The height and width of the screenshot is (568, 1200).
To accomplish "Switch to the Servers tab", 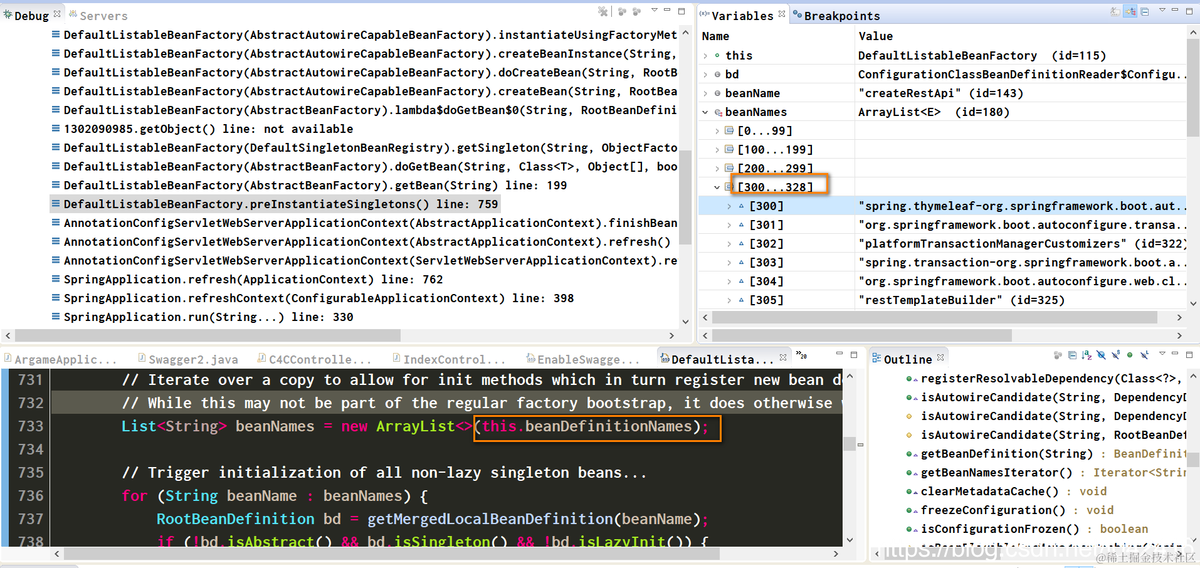I will [98, 16].
